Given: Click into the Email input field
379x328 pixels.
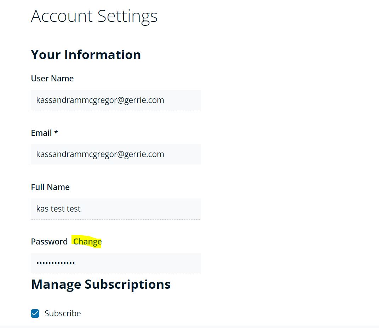Looking at the screenshot, I should [116, 154].
